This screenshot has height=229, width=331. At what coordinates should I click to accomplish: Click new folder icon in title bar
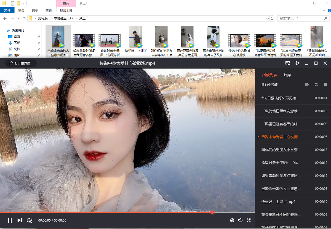[x=18, y=3]
